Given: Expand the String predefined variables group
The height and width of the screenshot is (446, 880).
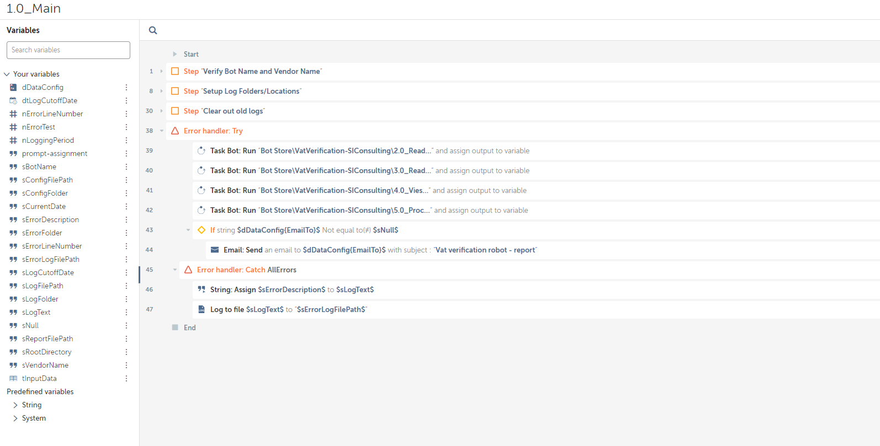Looking at the screenshot, I should coord(15,405).
